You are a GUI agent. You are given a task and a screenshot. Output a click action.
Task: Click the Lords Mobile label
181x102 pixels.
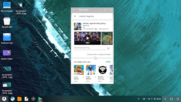pyautogui.click(x=76, y=78)
